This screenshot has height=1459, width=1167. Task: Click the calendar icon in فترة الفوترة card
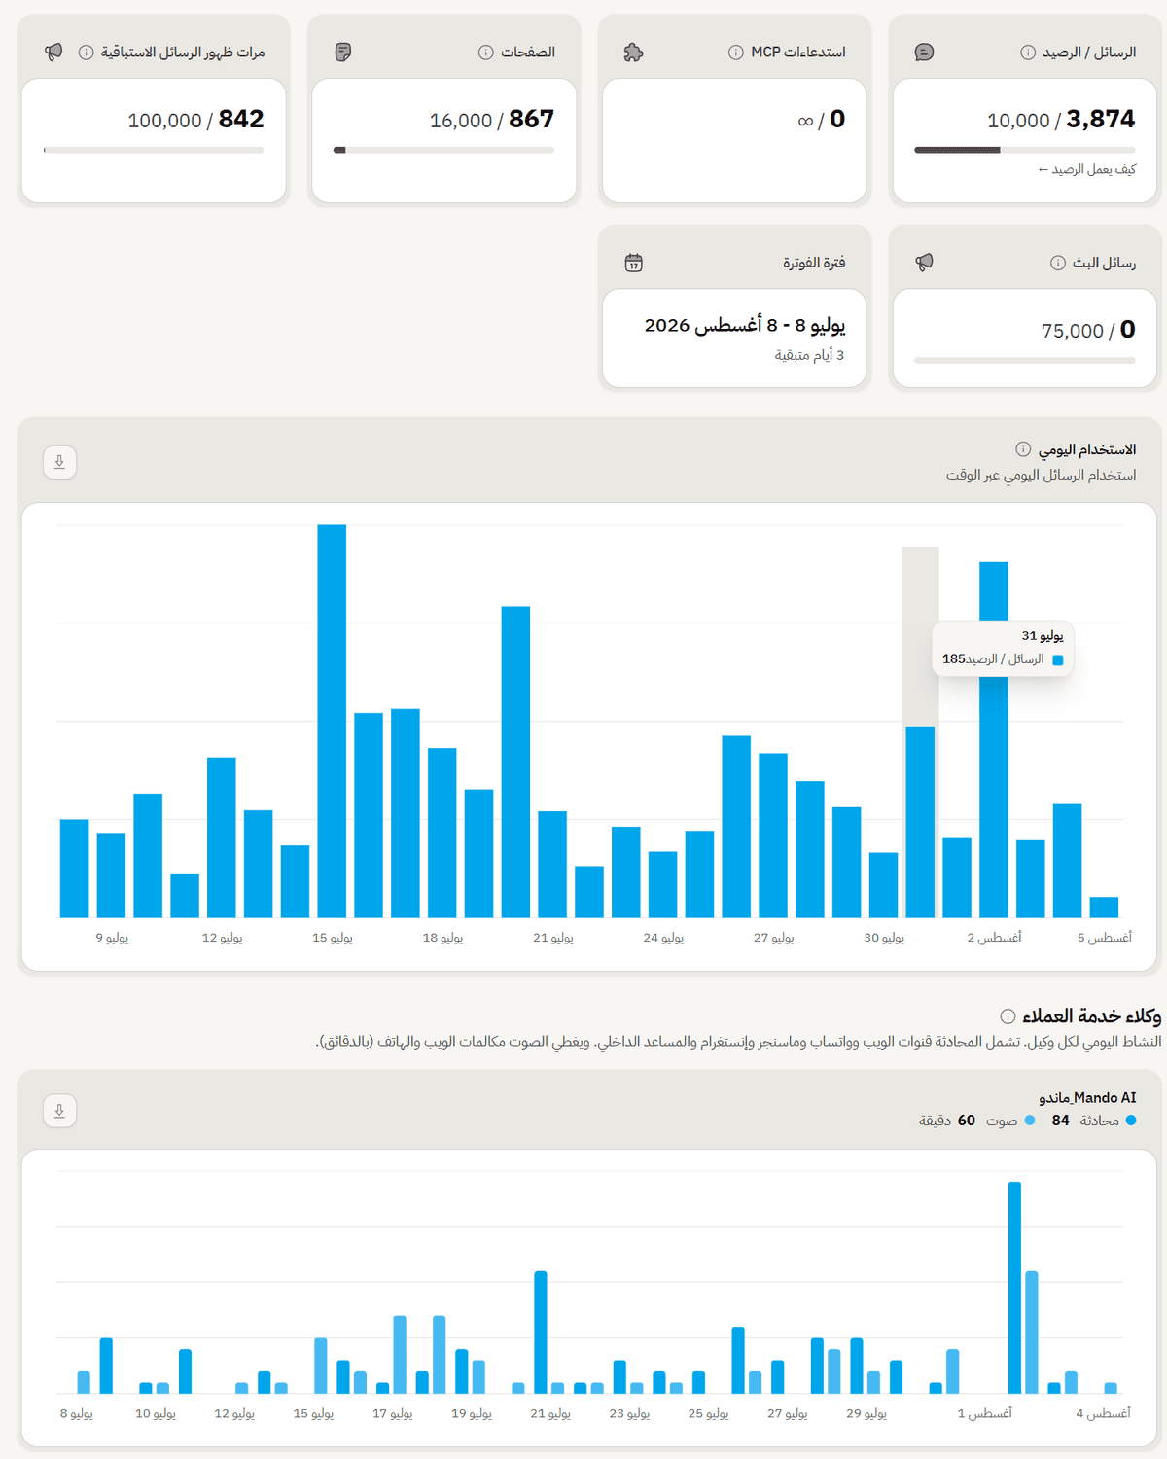point(633,263)
